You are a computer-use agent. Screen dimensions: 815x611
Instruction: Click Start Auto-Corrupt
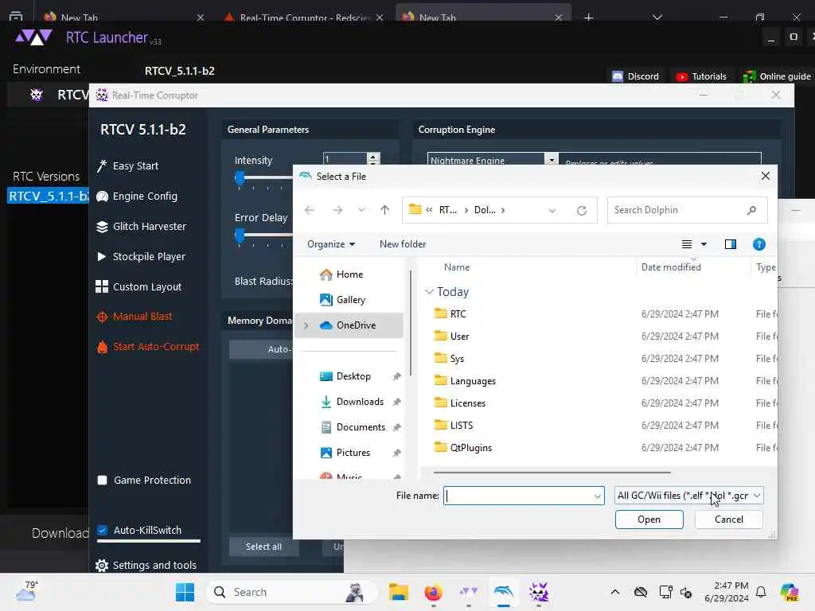pyautogui.click(x=147, y=347)
